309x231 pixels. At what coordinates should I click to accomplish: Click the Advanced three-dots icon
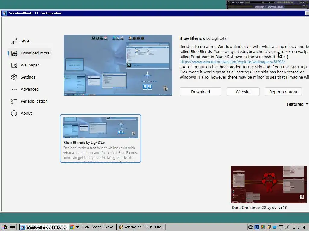(14, 89)
